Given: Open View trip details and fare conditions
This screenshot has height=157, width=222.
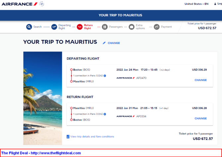Looking at the screenshot, I should click(92, 136).
